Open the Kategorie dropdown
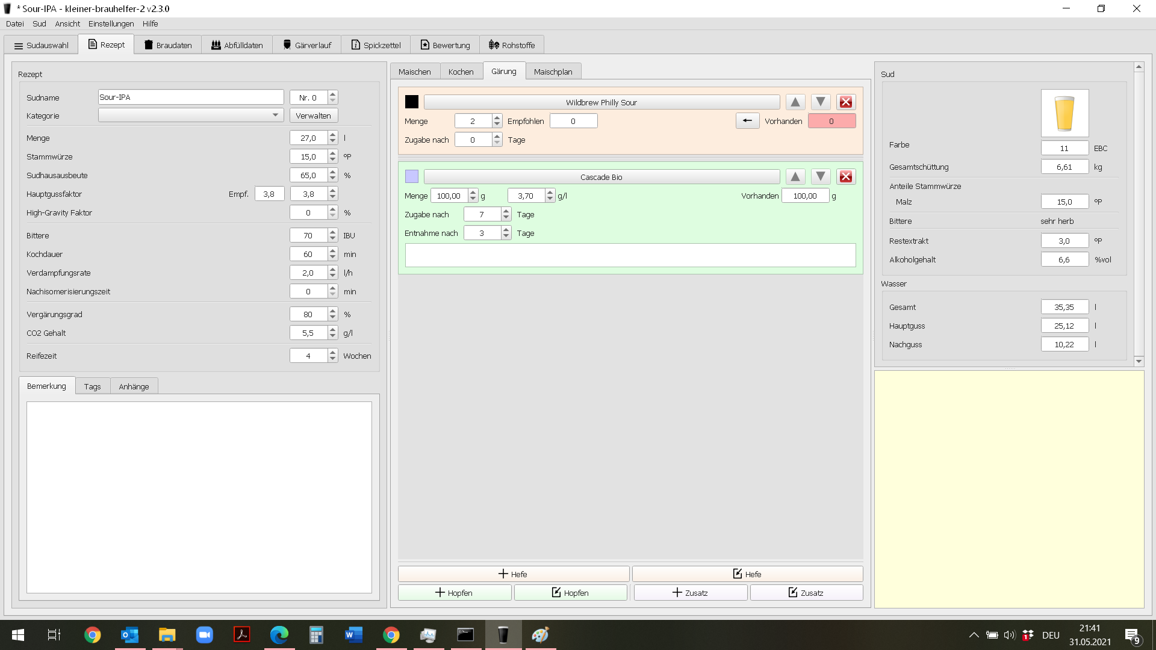 pyautogui.click(x=275, y=116)
